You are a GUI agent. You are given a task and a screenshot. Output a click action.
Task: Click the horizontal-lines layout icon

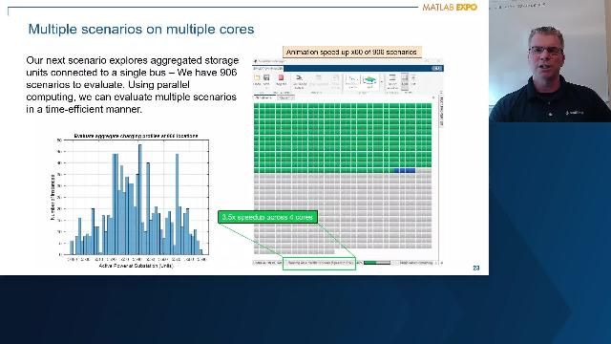click(x=392, y=77)
